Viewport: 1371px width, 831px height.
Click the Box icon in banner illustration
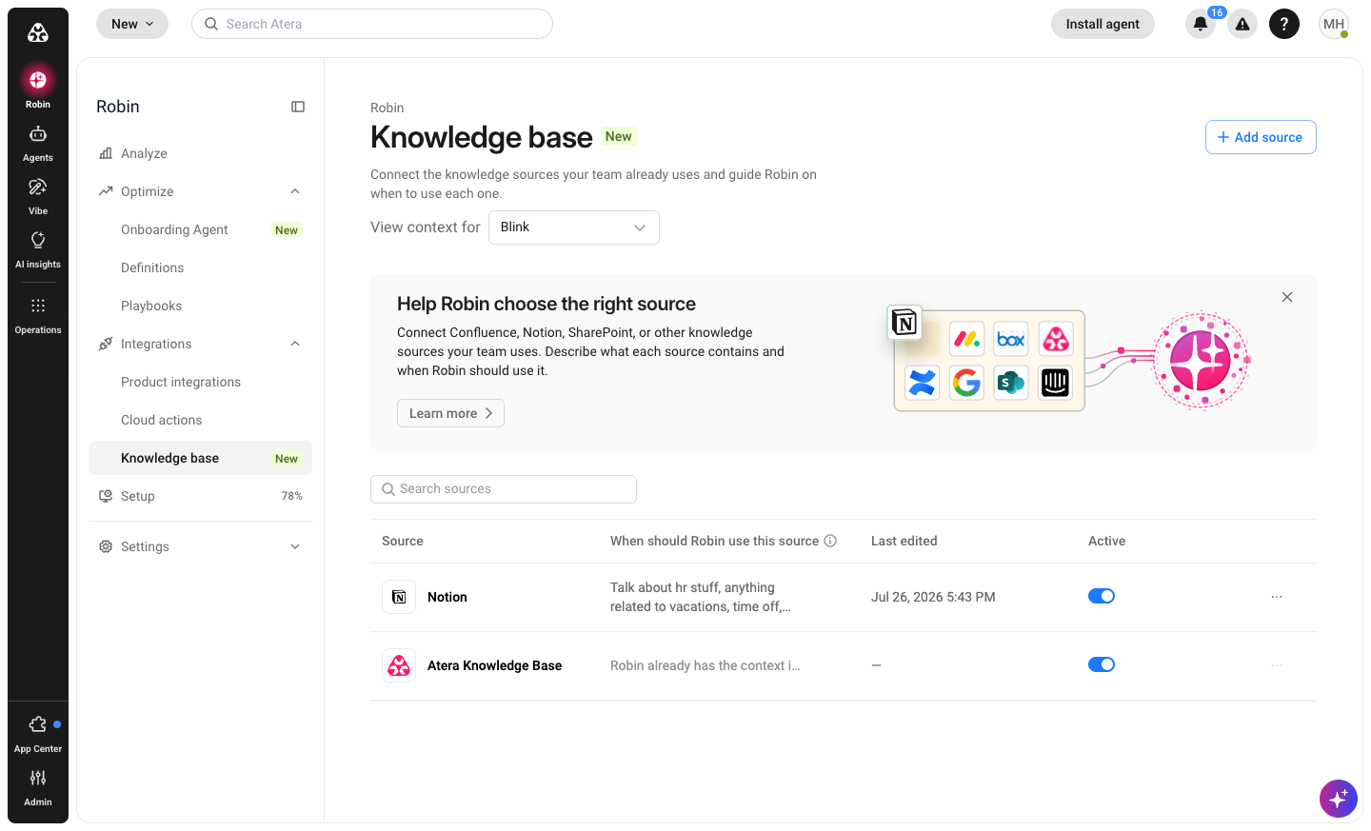point(1011,339)
